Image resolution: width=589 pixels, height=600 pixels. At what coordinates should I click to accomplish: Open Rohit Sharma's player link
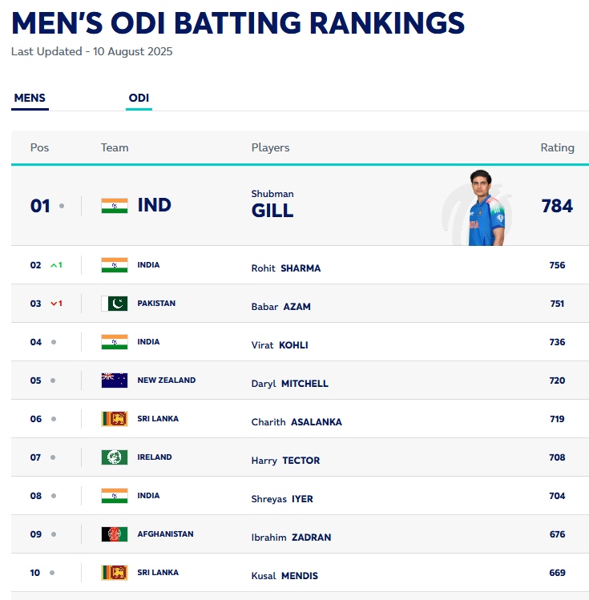click(x=286, y=268)
